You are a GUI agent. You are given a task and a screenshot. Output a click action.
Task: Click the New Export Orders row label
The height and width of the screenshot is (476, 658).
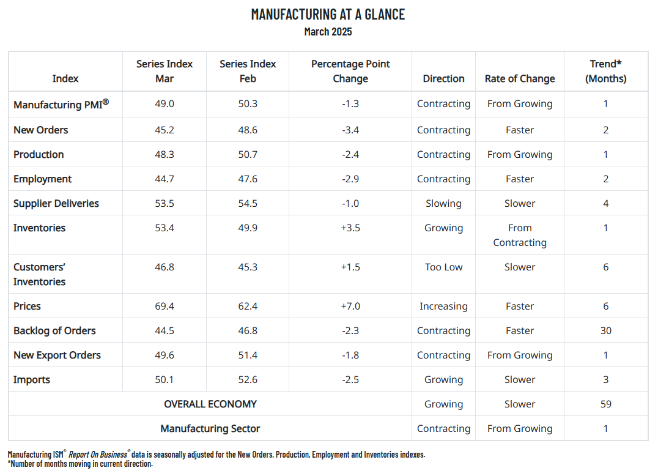pos(57,355)
